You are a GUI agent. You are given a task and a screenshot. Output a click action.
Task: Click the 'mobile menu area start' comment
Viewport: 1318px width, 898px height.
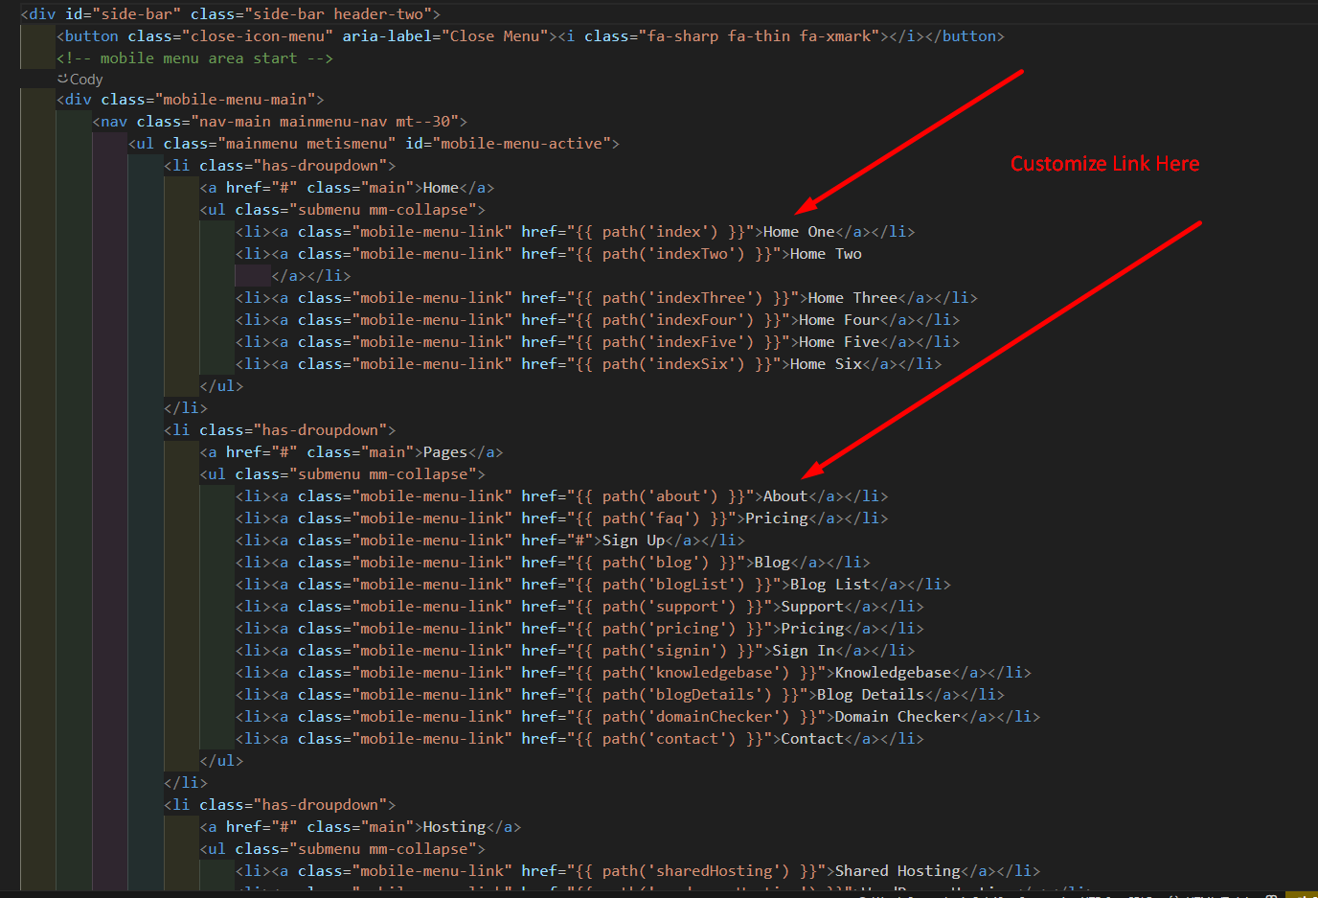[194, 58]
